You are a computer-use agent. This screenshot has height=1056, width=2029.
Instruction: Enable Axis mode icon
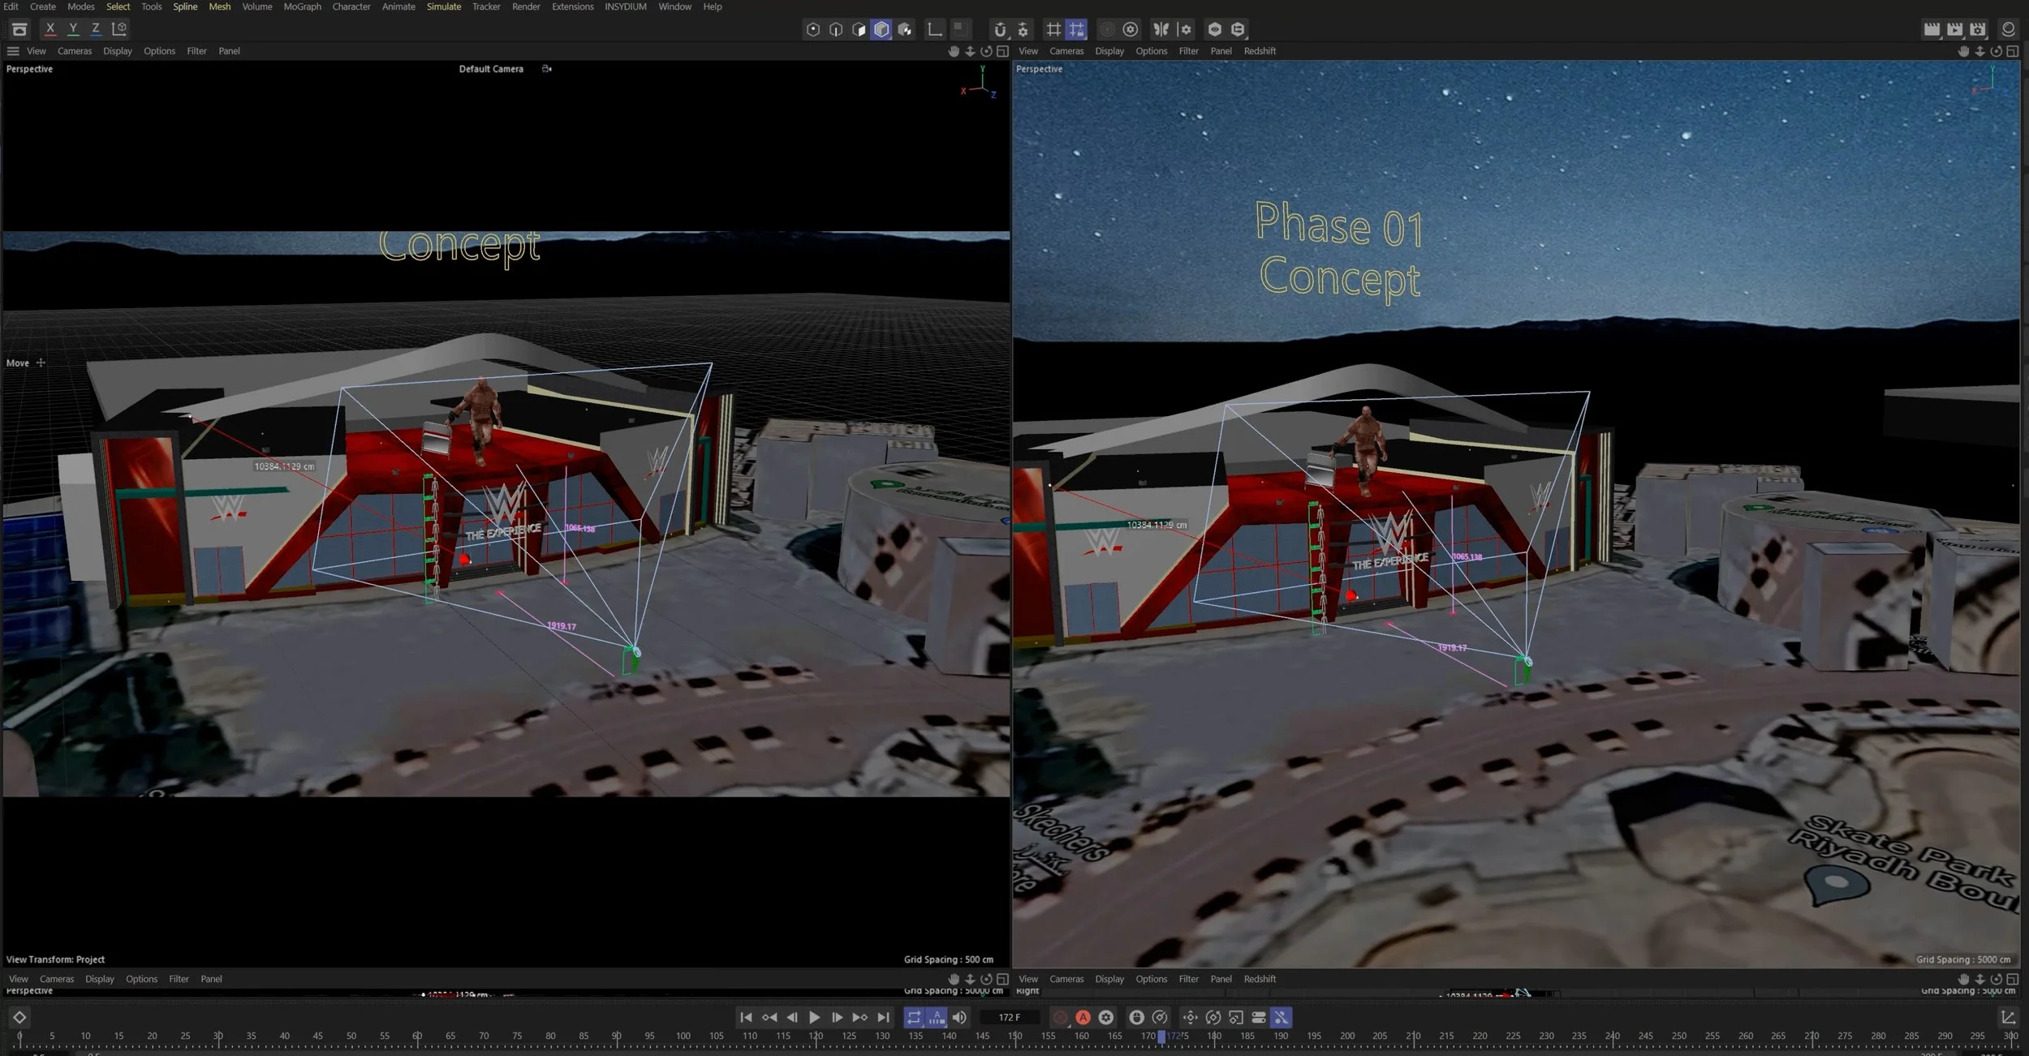coord(935,29)
